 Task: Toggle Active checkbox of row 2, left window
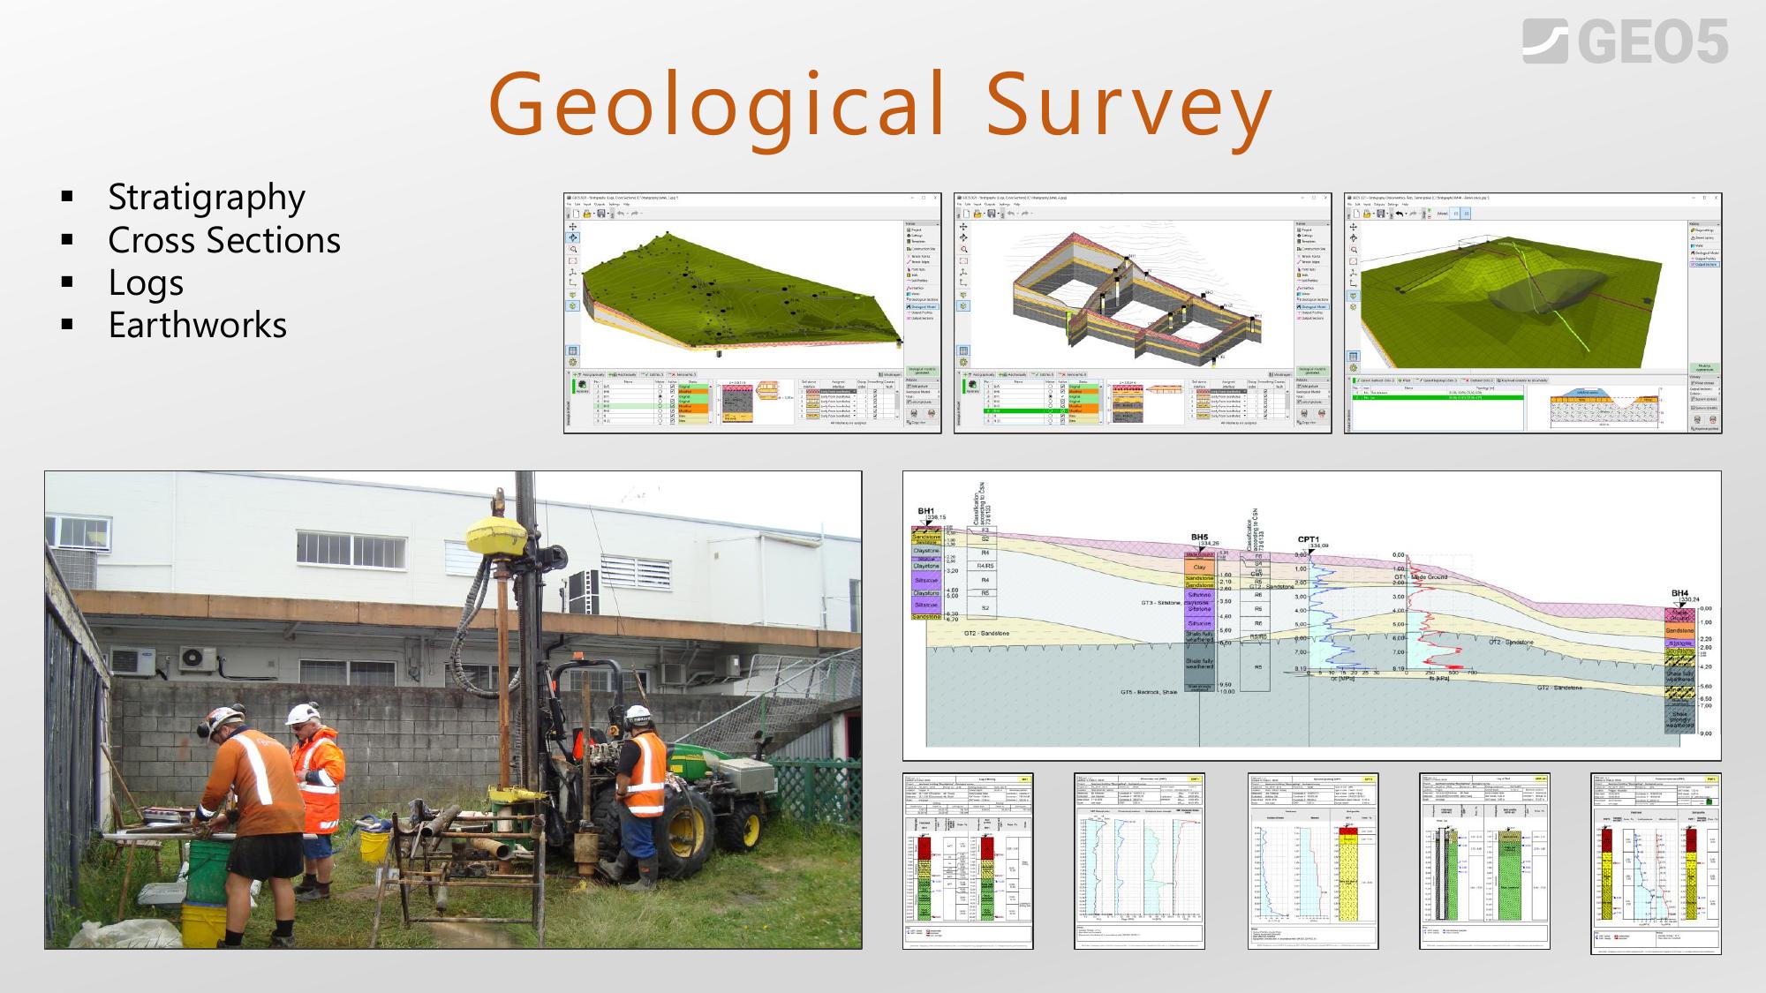(x=672, y=391)
